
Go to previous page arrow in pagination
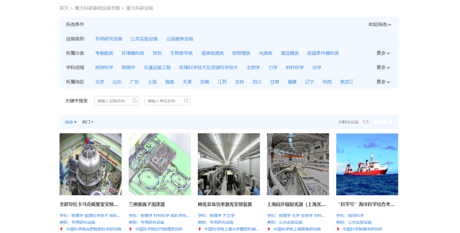tap(378, 122)
